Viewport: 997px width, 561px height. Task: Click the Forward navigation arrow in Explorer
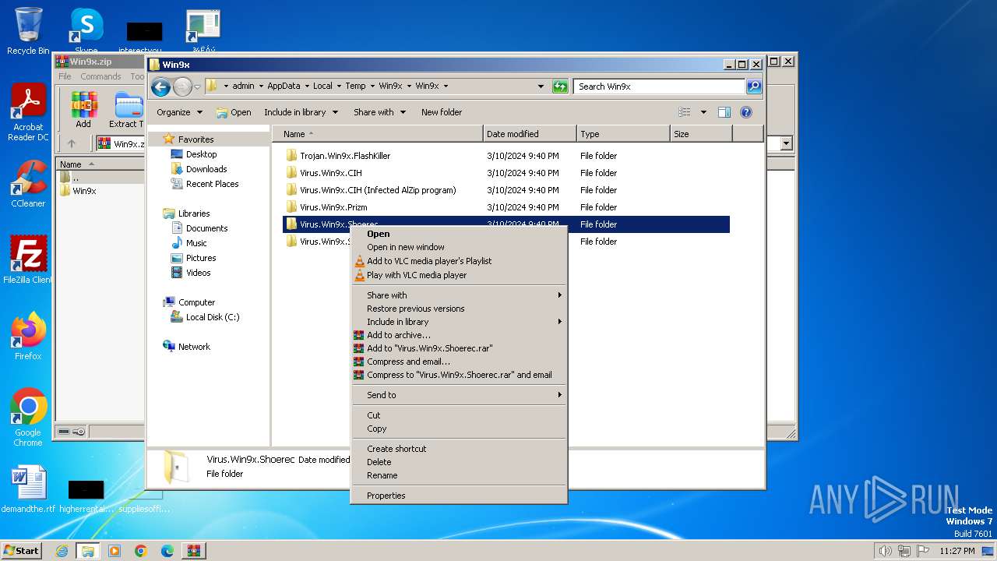coord(182,86)
